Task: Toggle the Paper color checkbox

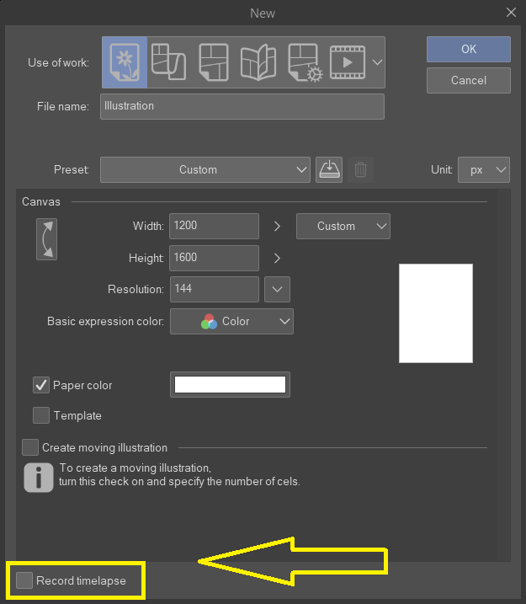Action: (x=41, y=385)
